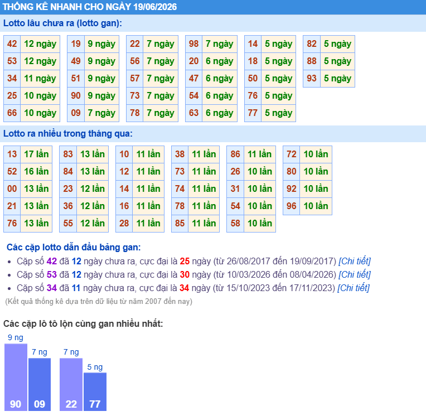The width and height of the screenshot is (426, 416).
Task: Click the '6 ngày' cell beside 47
Action: (220, 79)
